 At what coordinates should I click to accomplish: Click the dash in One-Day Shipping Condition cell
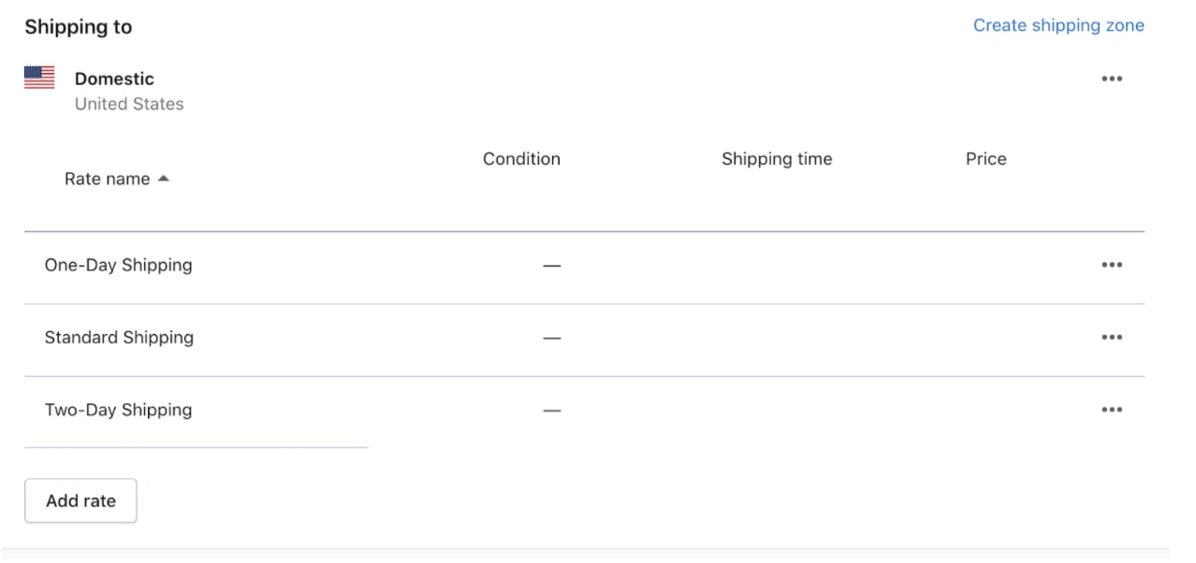point(553,265)
